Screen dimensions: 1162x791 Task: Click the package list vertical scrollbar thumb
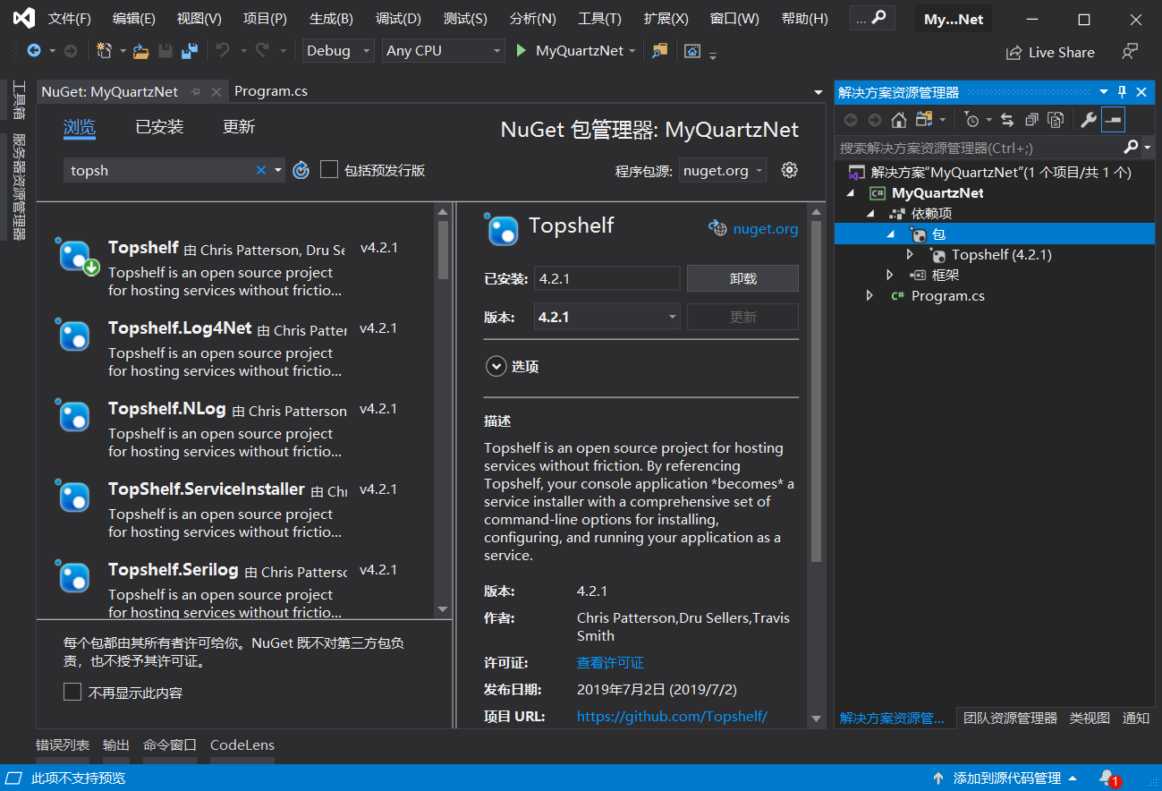point(443,251)
